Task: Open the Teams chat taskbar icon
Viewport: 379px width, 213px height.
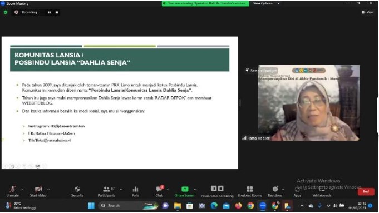Action: tap(165, 206)
